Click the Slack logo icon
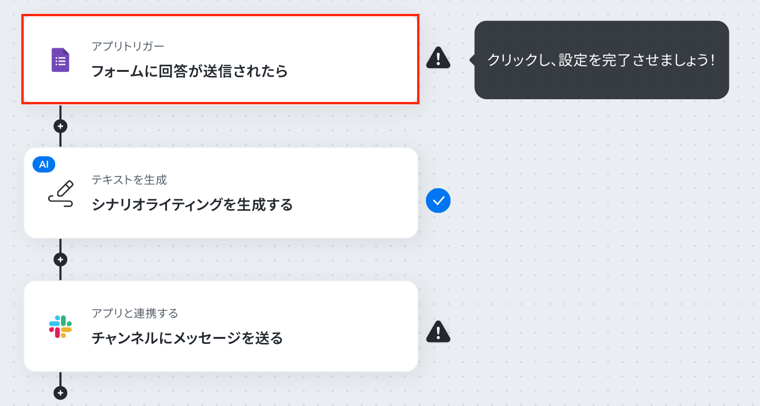760x406 pixels. [x=60, y=327]
